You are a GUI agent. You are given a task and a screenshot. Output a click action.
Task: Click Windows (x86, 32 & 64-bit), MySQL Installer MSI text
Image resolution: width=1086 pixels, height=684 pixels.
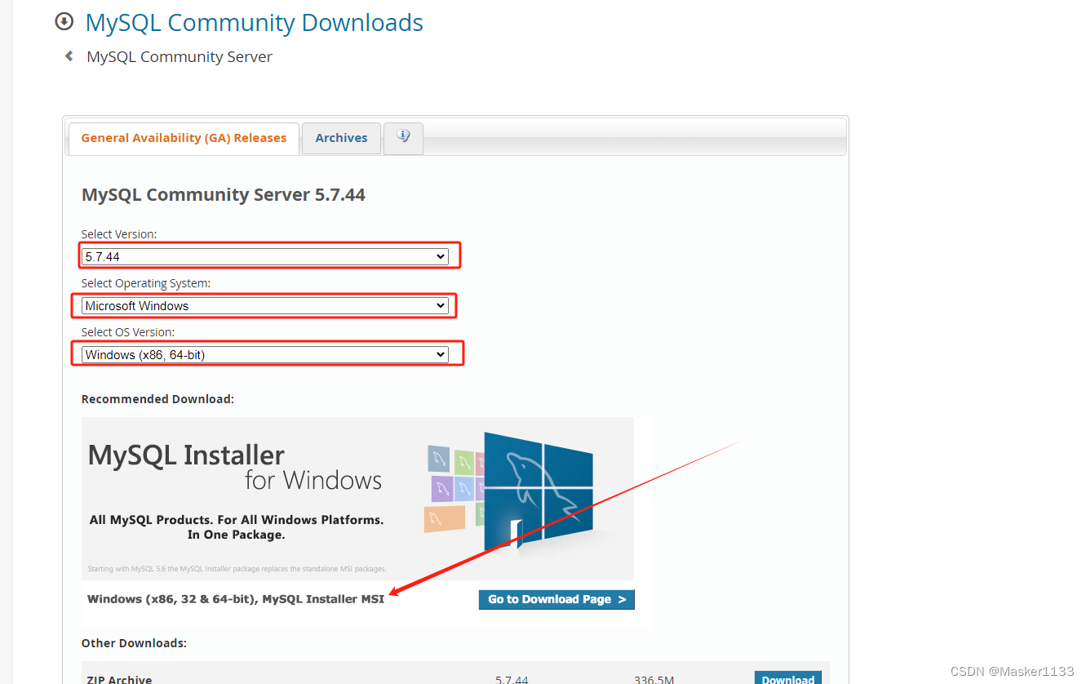click(x=236, y=599)
